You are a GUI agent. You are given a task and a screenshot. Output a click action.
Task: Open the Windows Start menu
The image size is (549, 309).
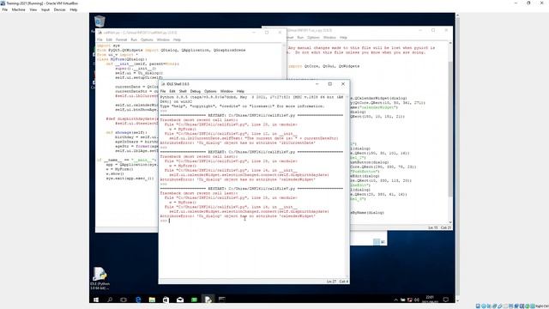(x=96, y=300)
